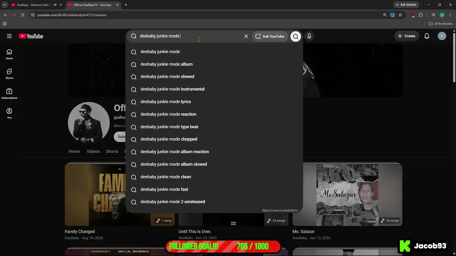Viewport: 456px width, 256px height.
Task: Open Subscriptions in the sidebar
Action: [9, 94]
